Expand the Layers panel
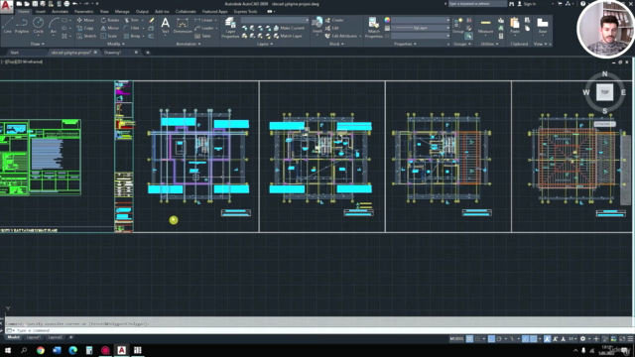 (265, 44)
